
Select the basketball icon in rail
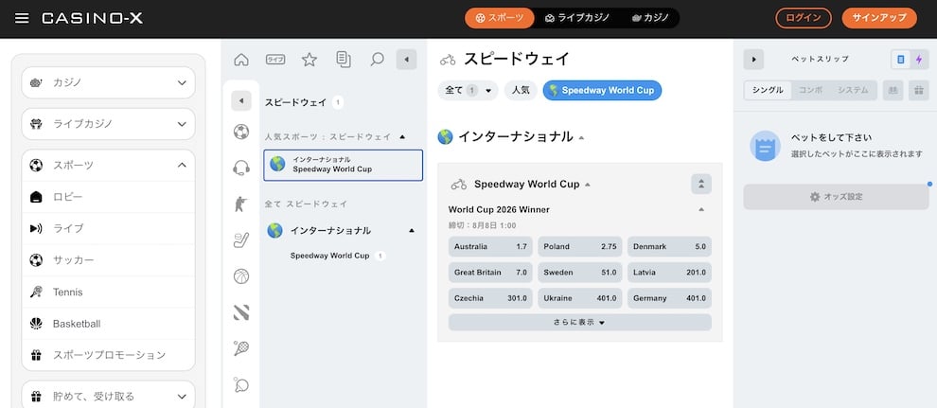[241, 276]
